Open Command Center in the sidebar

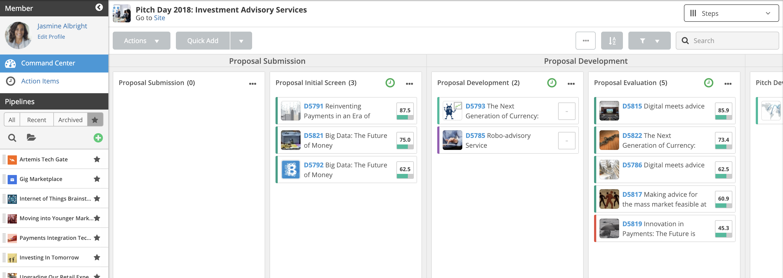pos(54,63)
